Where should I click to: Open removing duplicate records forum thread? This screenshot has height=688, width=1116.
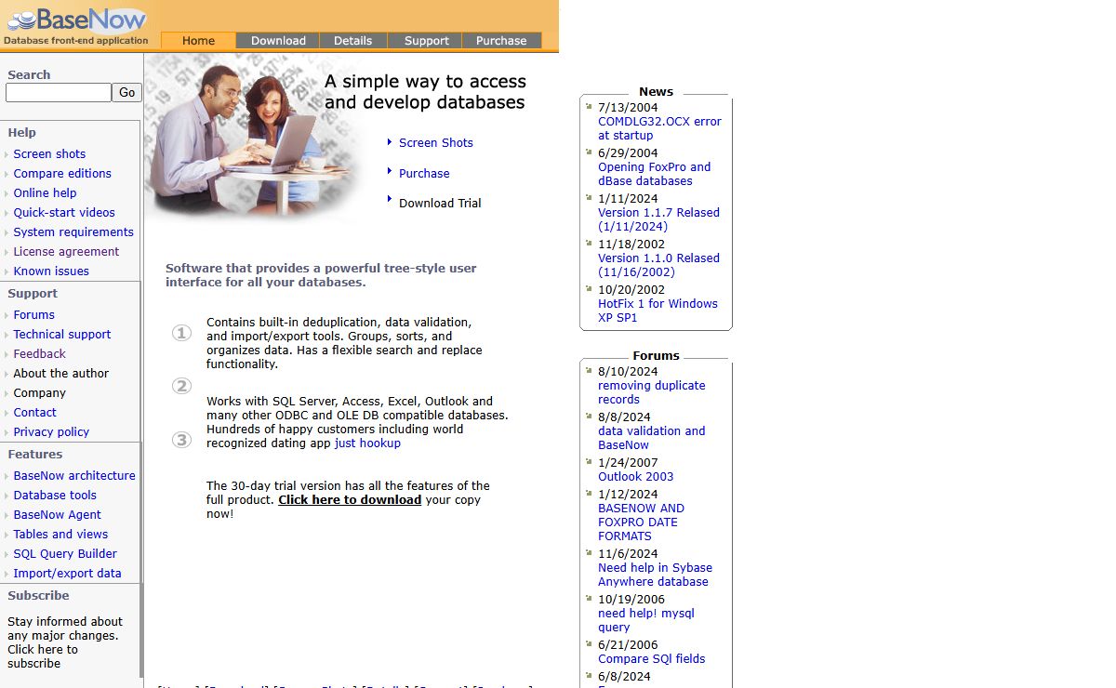point(651,392)
